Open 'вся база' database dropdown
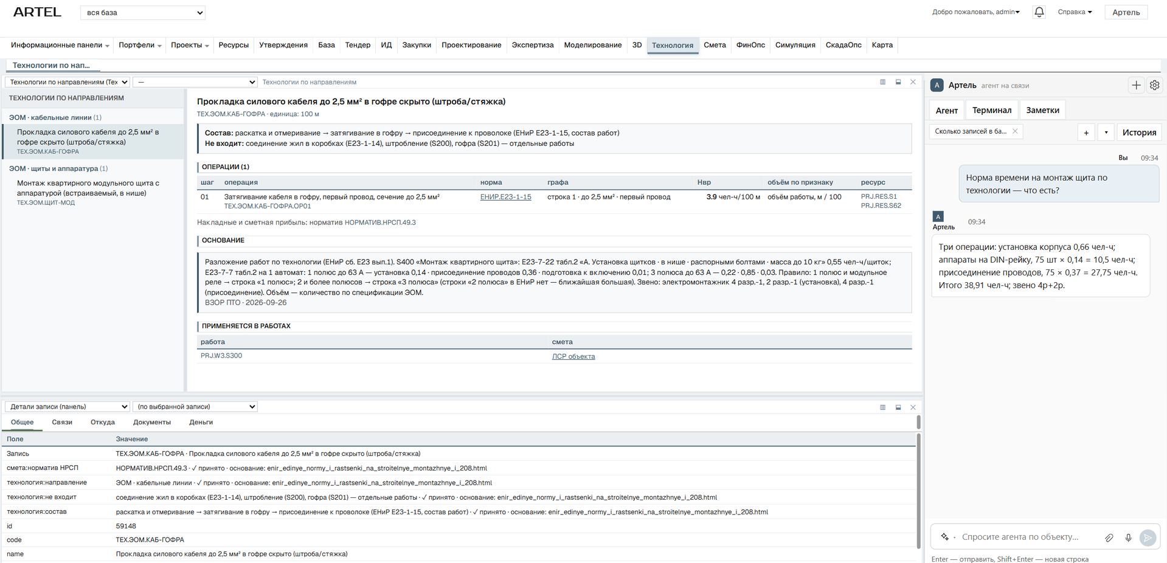1167x563 pixels. [143, 13]
